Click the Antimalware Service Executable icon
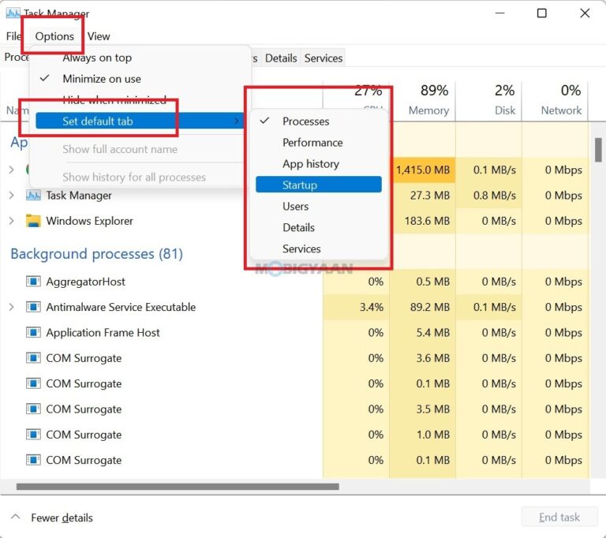Viewport: 606px width, 538px height. 33,307
